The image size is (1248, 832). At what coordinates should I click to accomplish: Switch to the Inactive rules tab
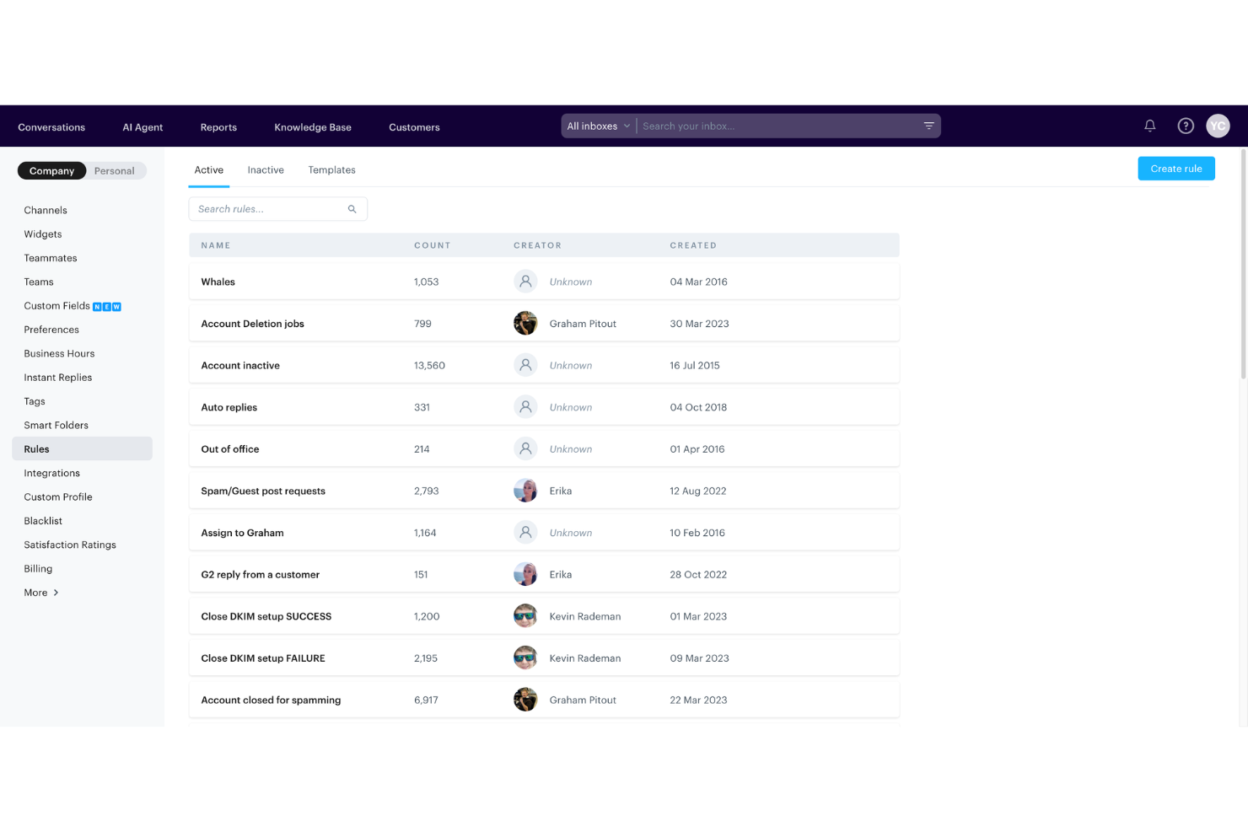(x=266, y=169)
